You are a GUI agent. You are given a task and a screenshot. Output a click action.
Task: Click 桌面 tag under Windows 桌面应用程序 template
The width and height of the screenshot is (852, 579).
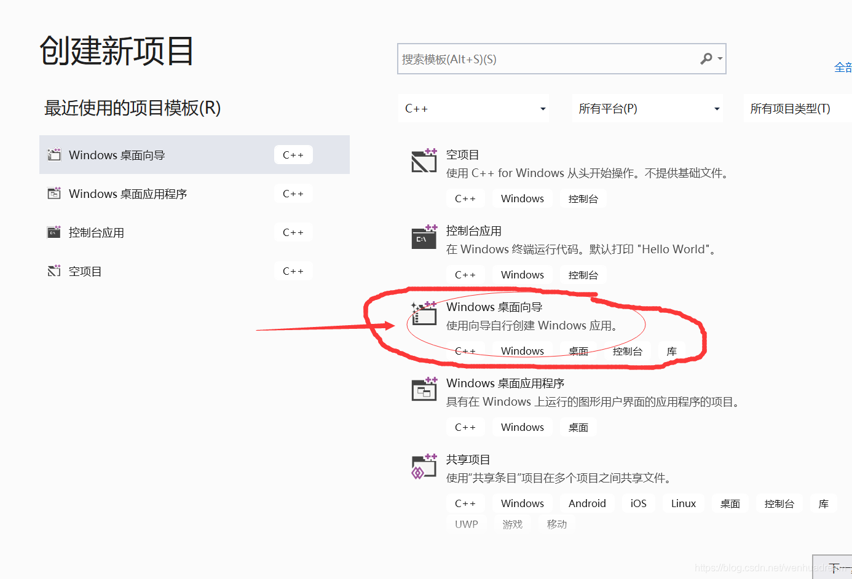coord(578,427)
